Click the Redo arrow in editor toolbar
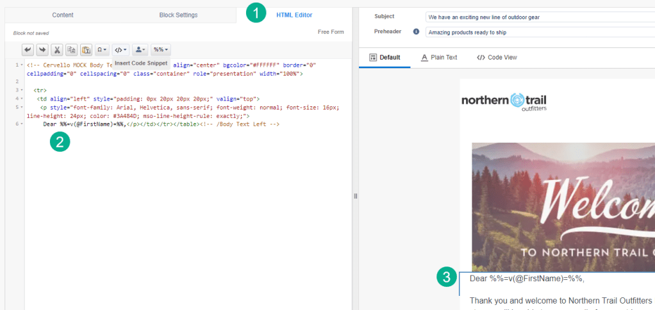Image resolution: width=655 pixels, height=310 pixels. click(x=42, y=49)
